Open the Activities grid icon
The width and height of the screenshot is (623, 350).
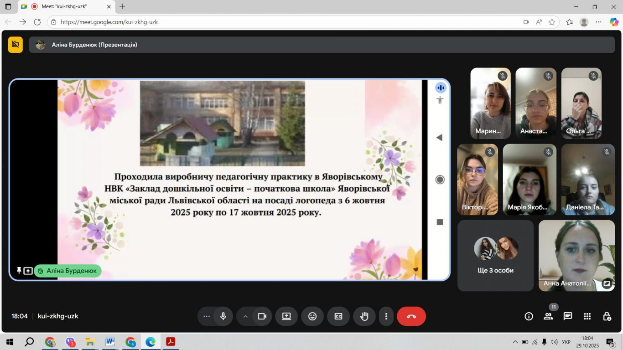(x=587, y=316)
